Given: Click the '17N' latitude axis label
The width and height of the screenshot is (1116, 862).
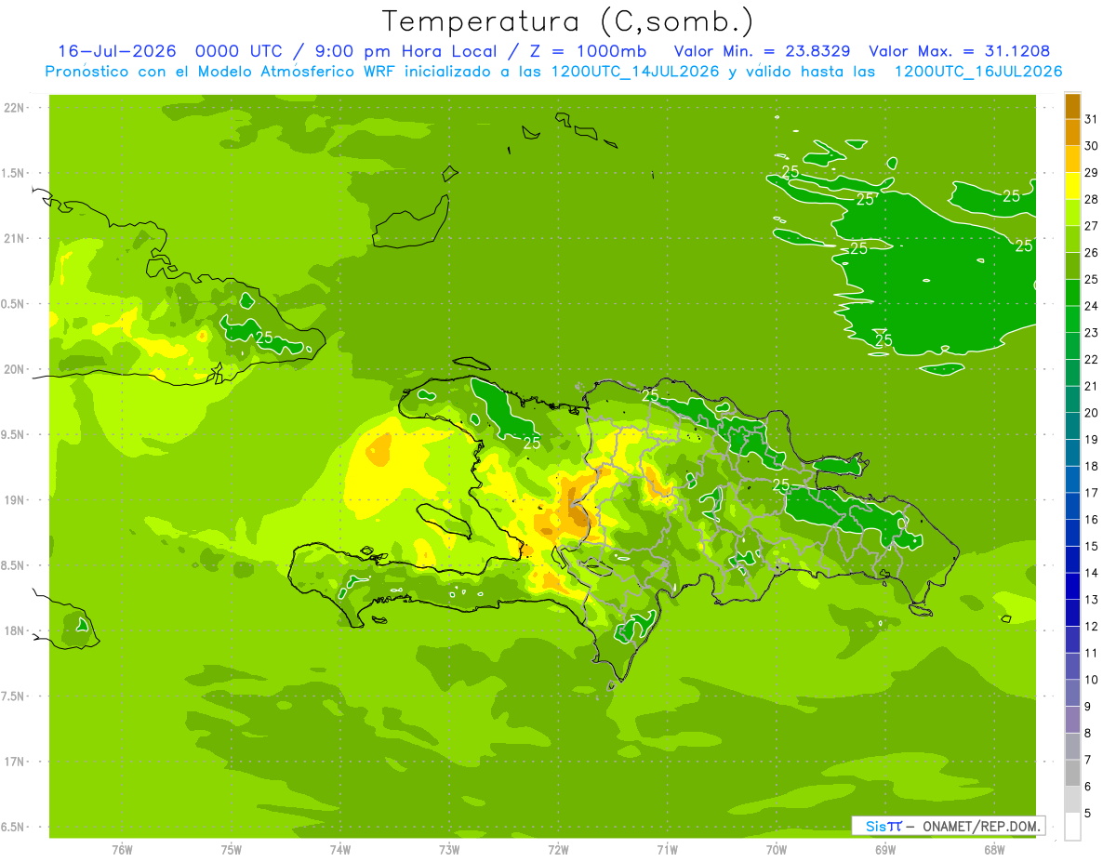Looking at the screenshot, I should tap(16, 762).
